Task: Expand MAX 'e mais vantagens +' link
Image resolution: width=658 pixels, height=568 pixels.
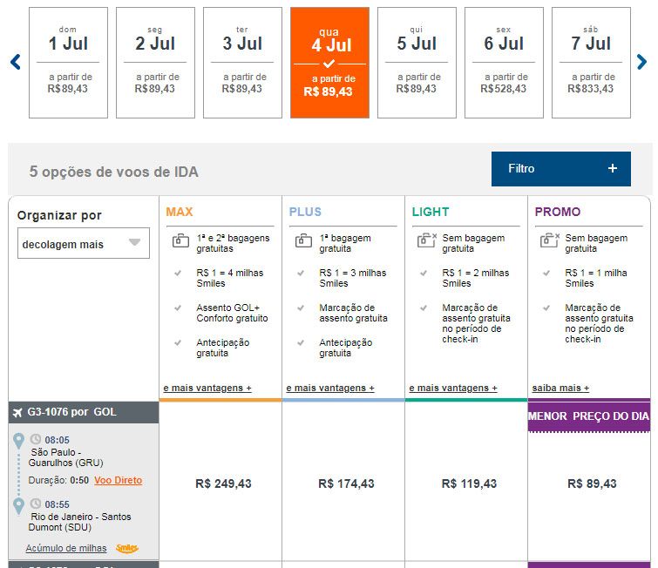Action: tap(207, 388)
